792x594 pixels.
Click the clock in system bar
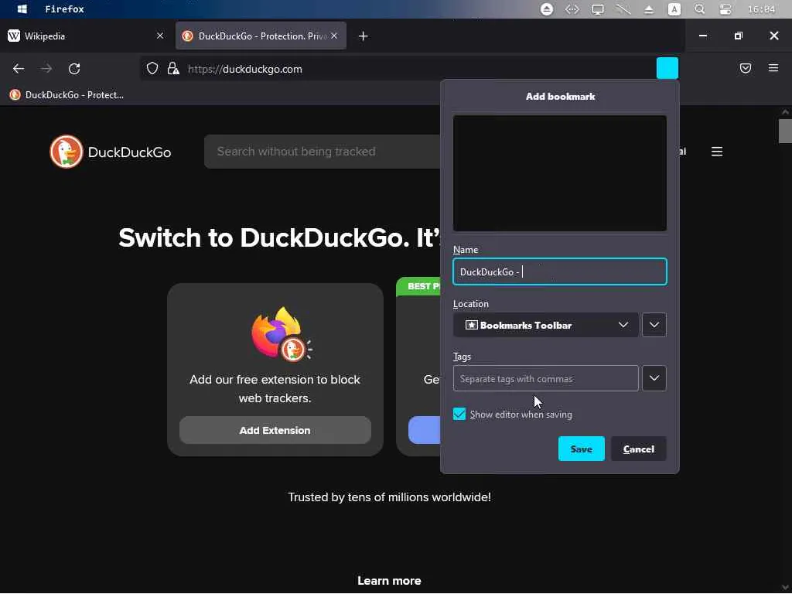pyautogui.click(x=761, y=9)
